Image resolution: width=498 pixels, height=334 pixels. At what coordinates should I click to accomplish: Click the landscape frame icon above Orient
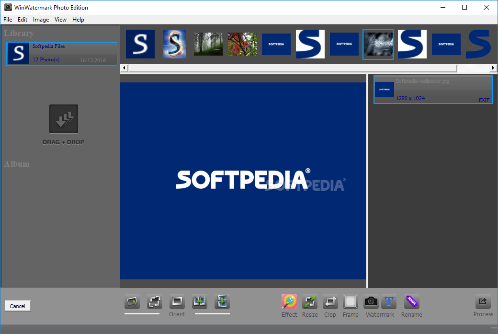pyautogui.click(x=177, y=301)
